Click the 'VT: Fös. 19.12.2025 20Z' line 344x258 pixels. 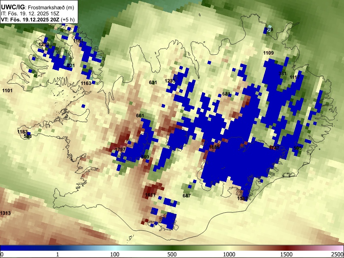point(30,19)
